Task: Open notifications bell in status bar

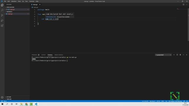Action: click(x=187, y=101)
